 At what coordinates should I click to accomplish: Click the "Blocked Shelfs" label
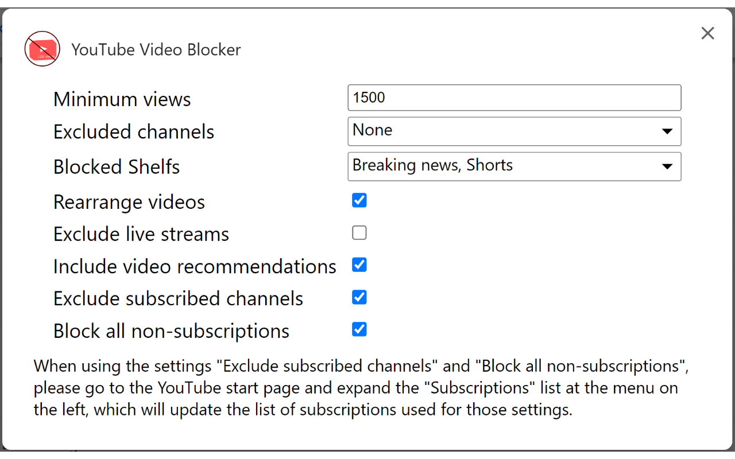117,167
